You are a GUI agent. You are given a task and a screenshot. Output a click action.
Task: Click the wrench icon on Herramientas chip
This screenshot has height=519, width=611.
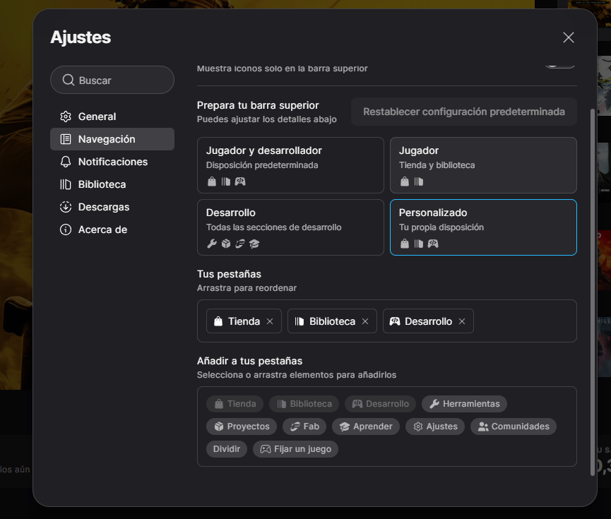[434, 404]
